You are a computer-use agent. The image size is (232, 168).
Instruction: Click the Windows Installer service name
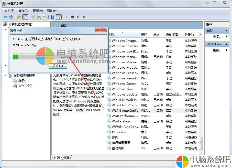(125, 46)
